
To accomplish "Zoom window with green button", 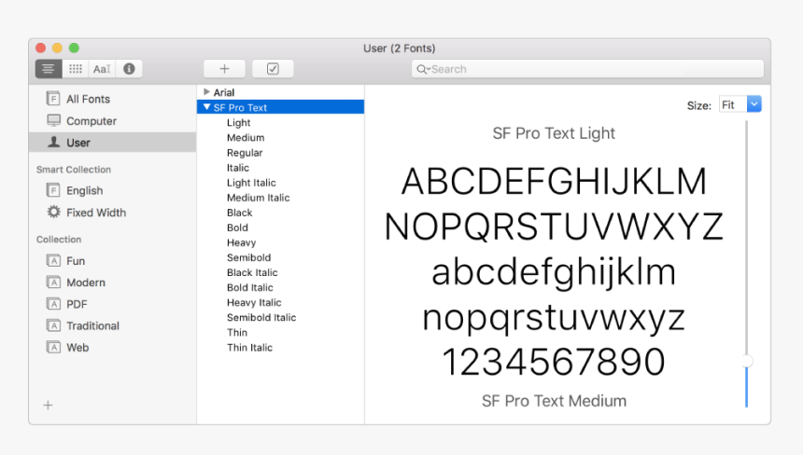I will pos(75,48).
